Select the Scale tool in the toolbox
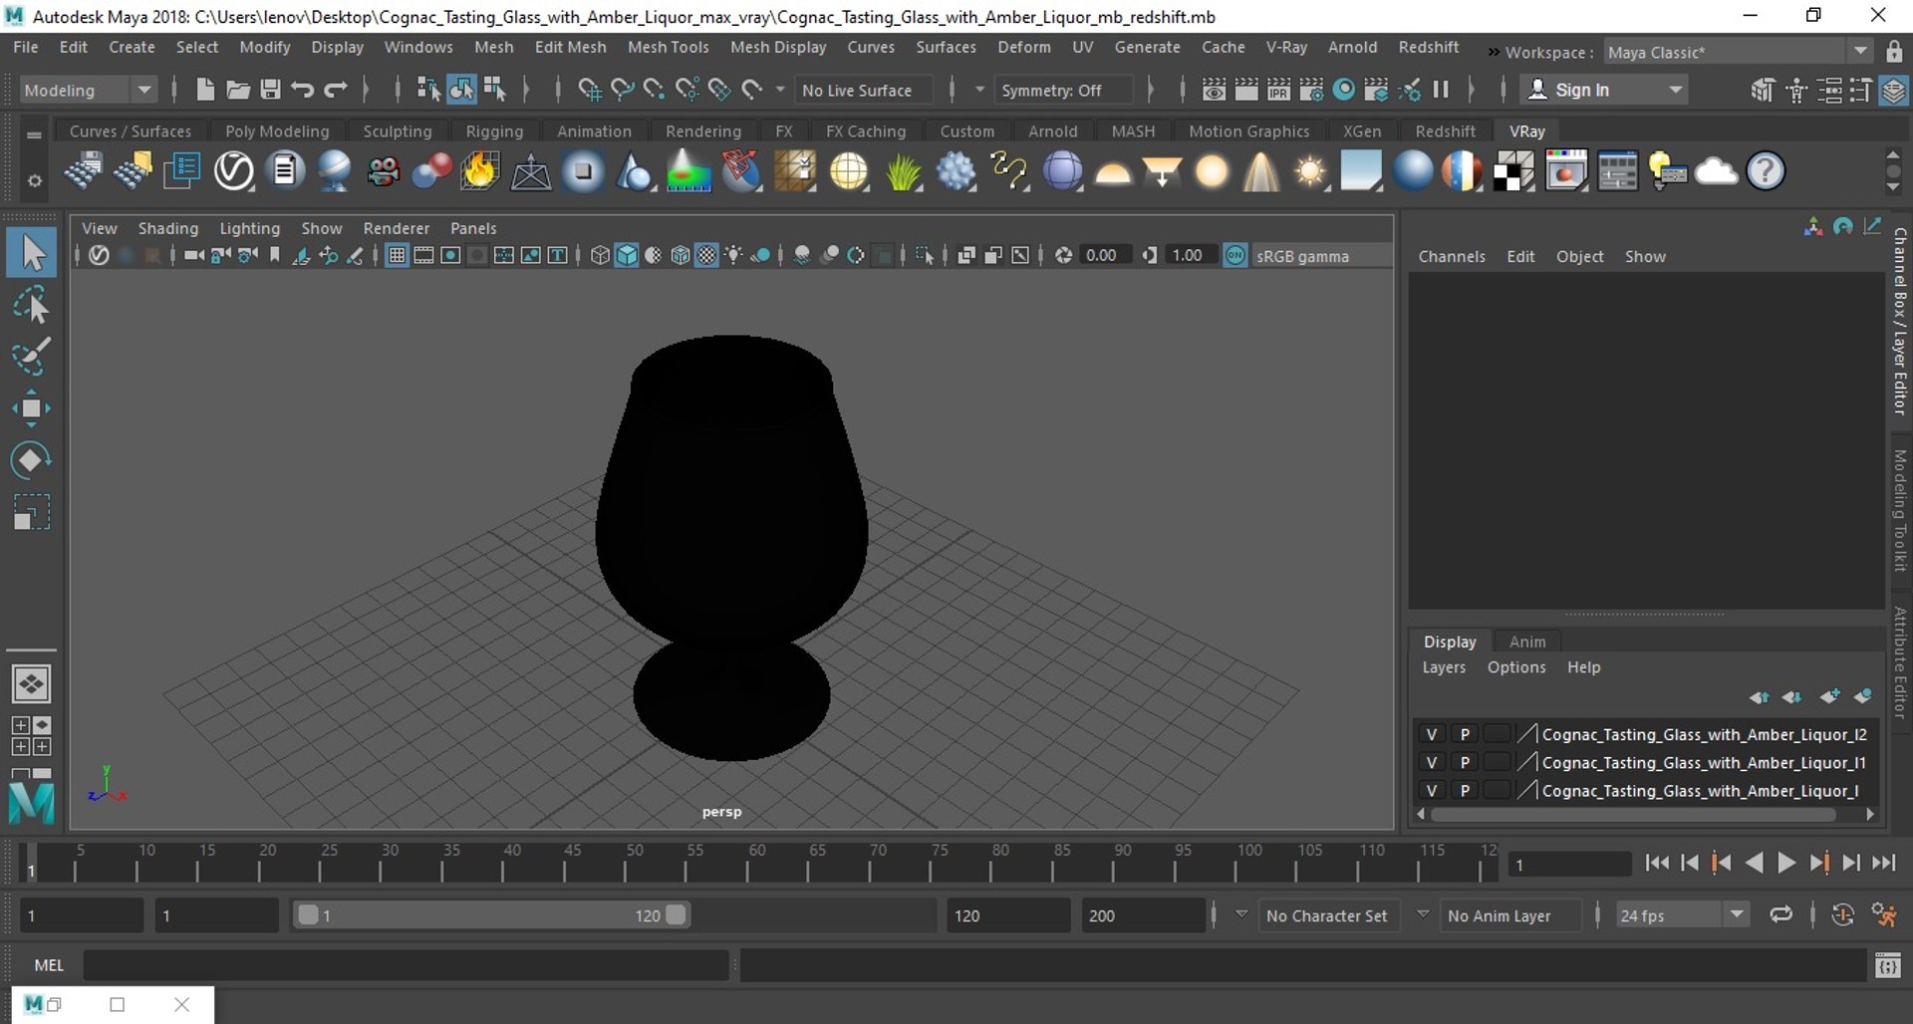The image size is (1913, 1024). (x=31, y=512)
